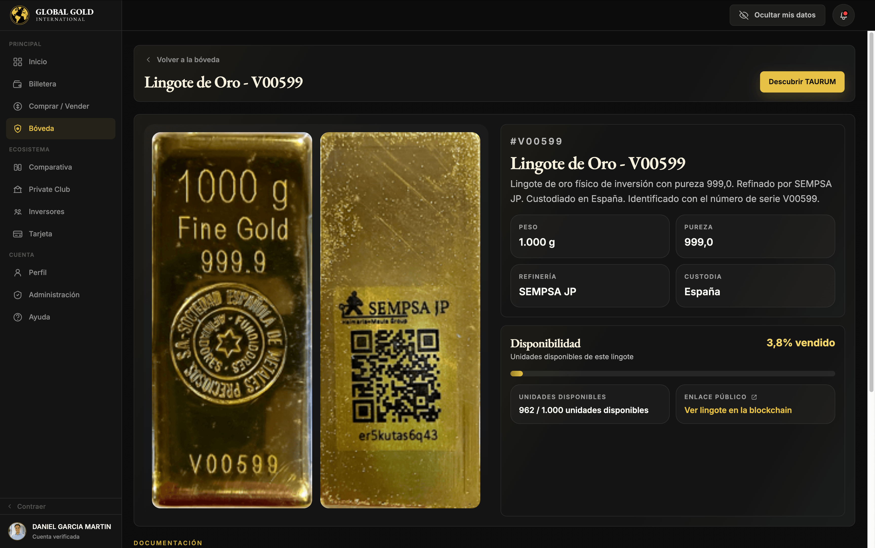Click the Comparativa columns icon
Viewport: 875px width, 548px height.
(17, 167)
